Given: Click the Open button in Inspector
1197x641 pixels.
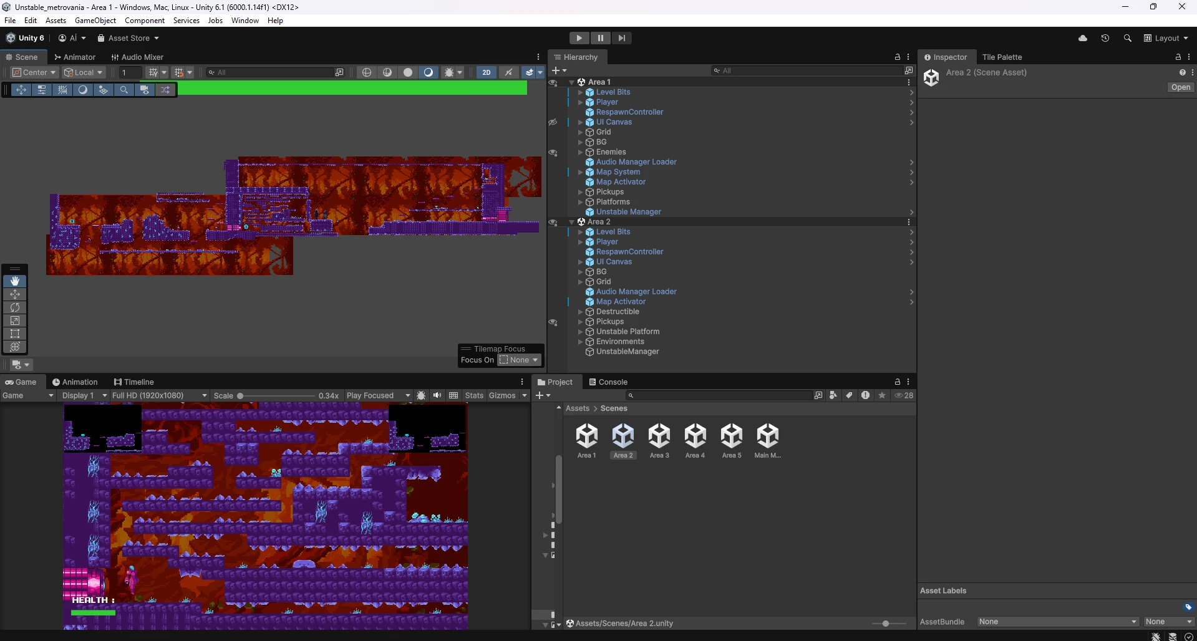Looking at the screenshot, I should [x=1180, y=87].
